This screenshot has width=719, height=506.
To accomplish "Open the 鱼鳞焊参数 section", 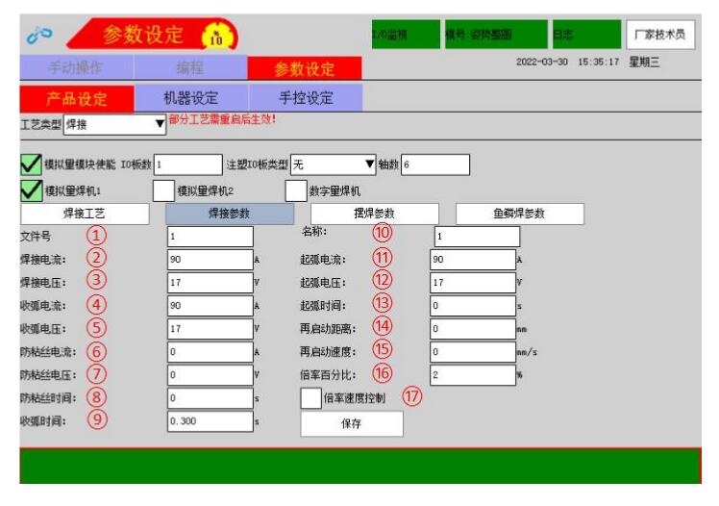I will point(519,214).
